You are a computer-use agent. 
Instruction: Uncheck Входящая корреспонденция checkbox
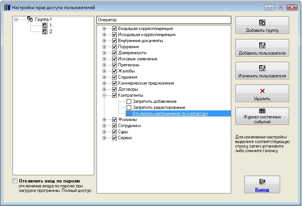(114, 28)
